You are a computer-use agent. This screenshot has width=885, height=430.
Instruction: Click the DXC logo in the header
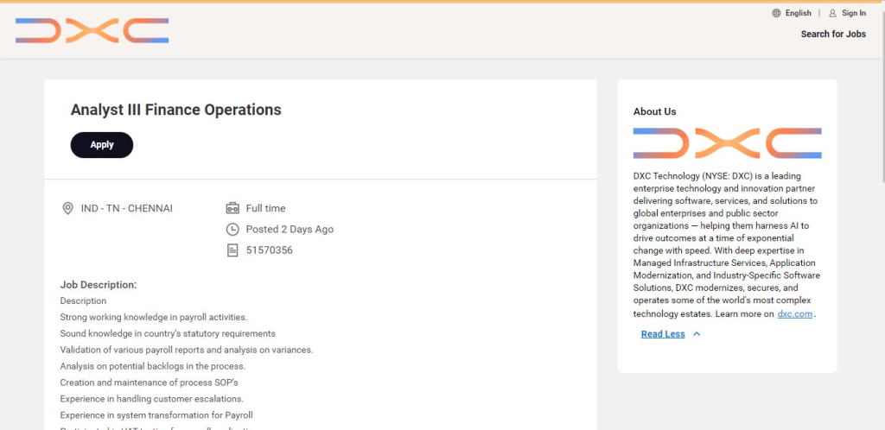click(x=92, y=30)
